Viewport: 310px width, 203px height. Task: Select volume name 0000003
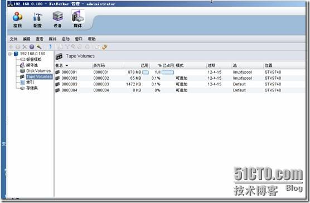[69, 84]
